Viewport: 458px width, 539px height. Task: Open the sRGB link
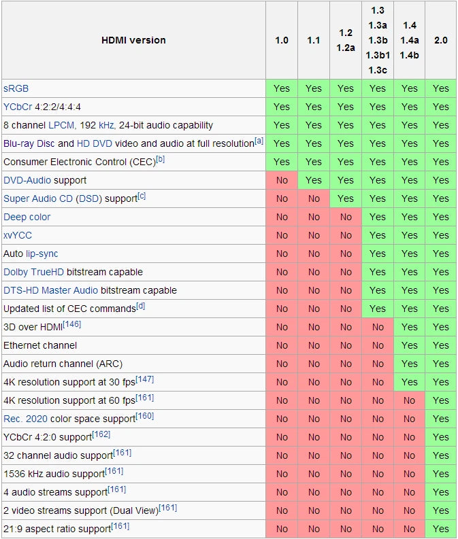(16, 88)
